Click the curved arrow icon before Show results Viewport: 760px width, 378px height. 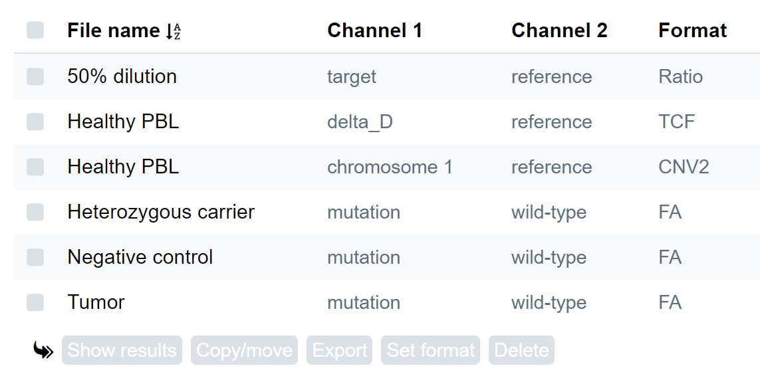[44, 350]
